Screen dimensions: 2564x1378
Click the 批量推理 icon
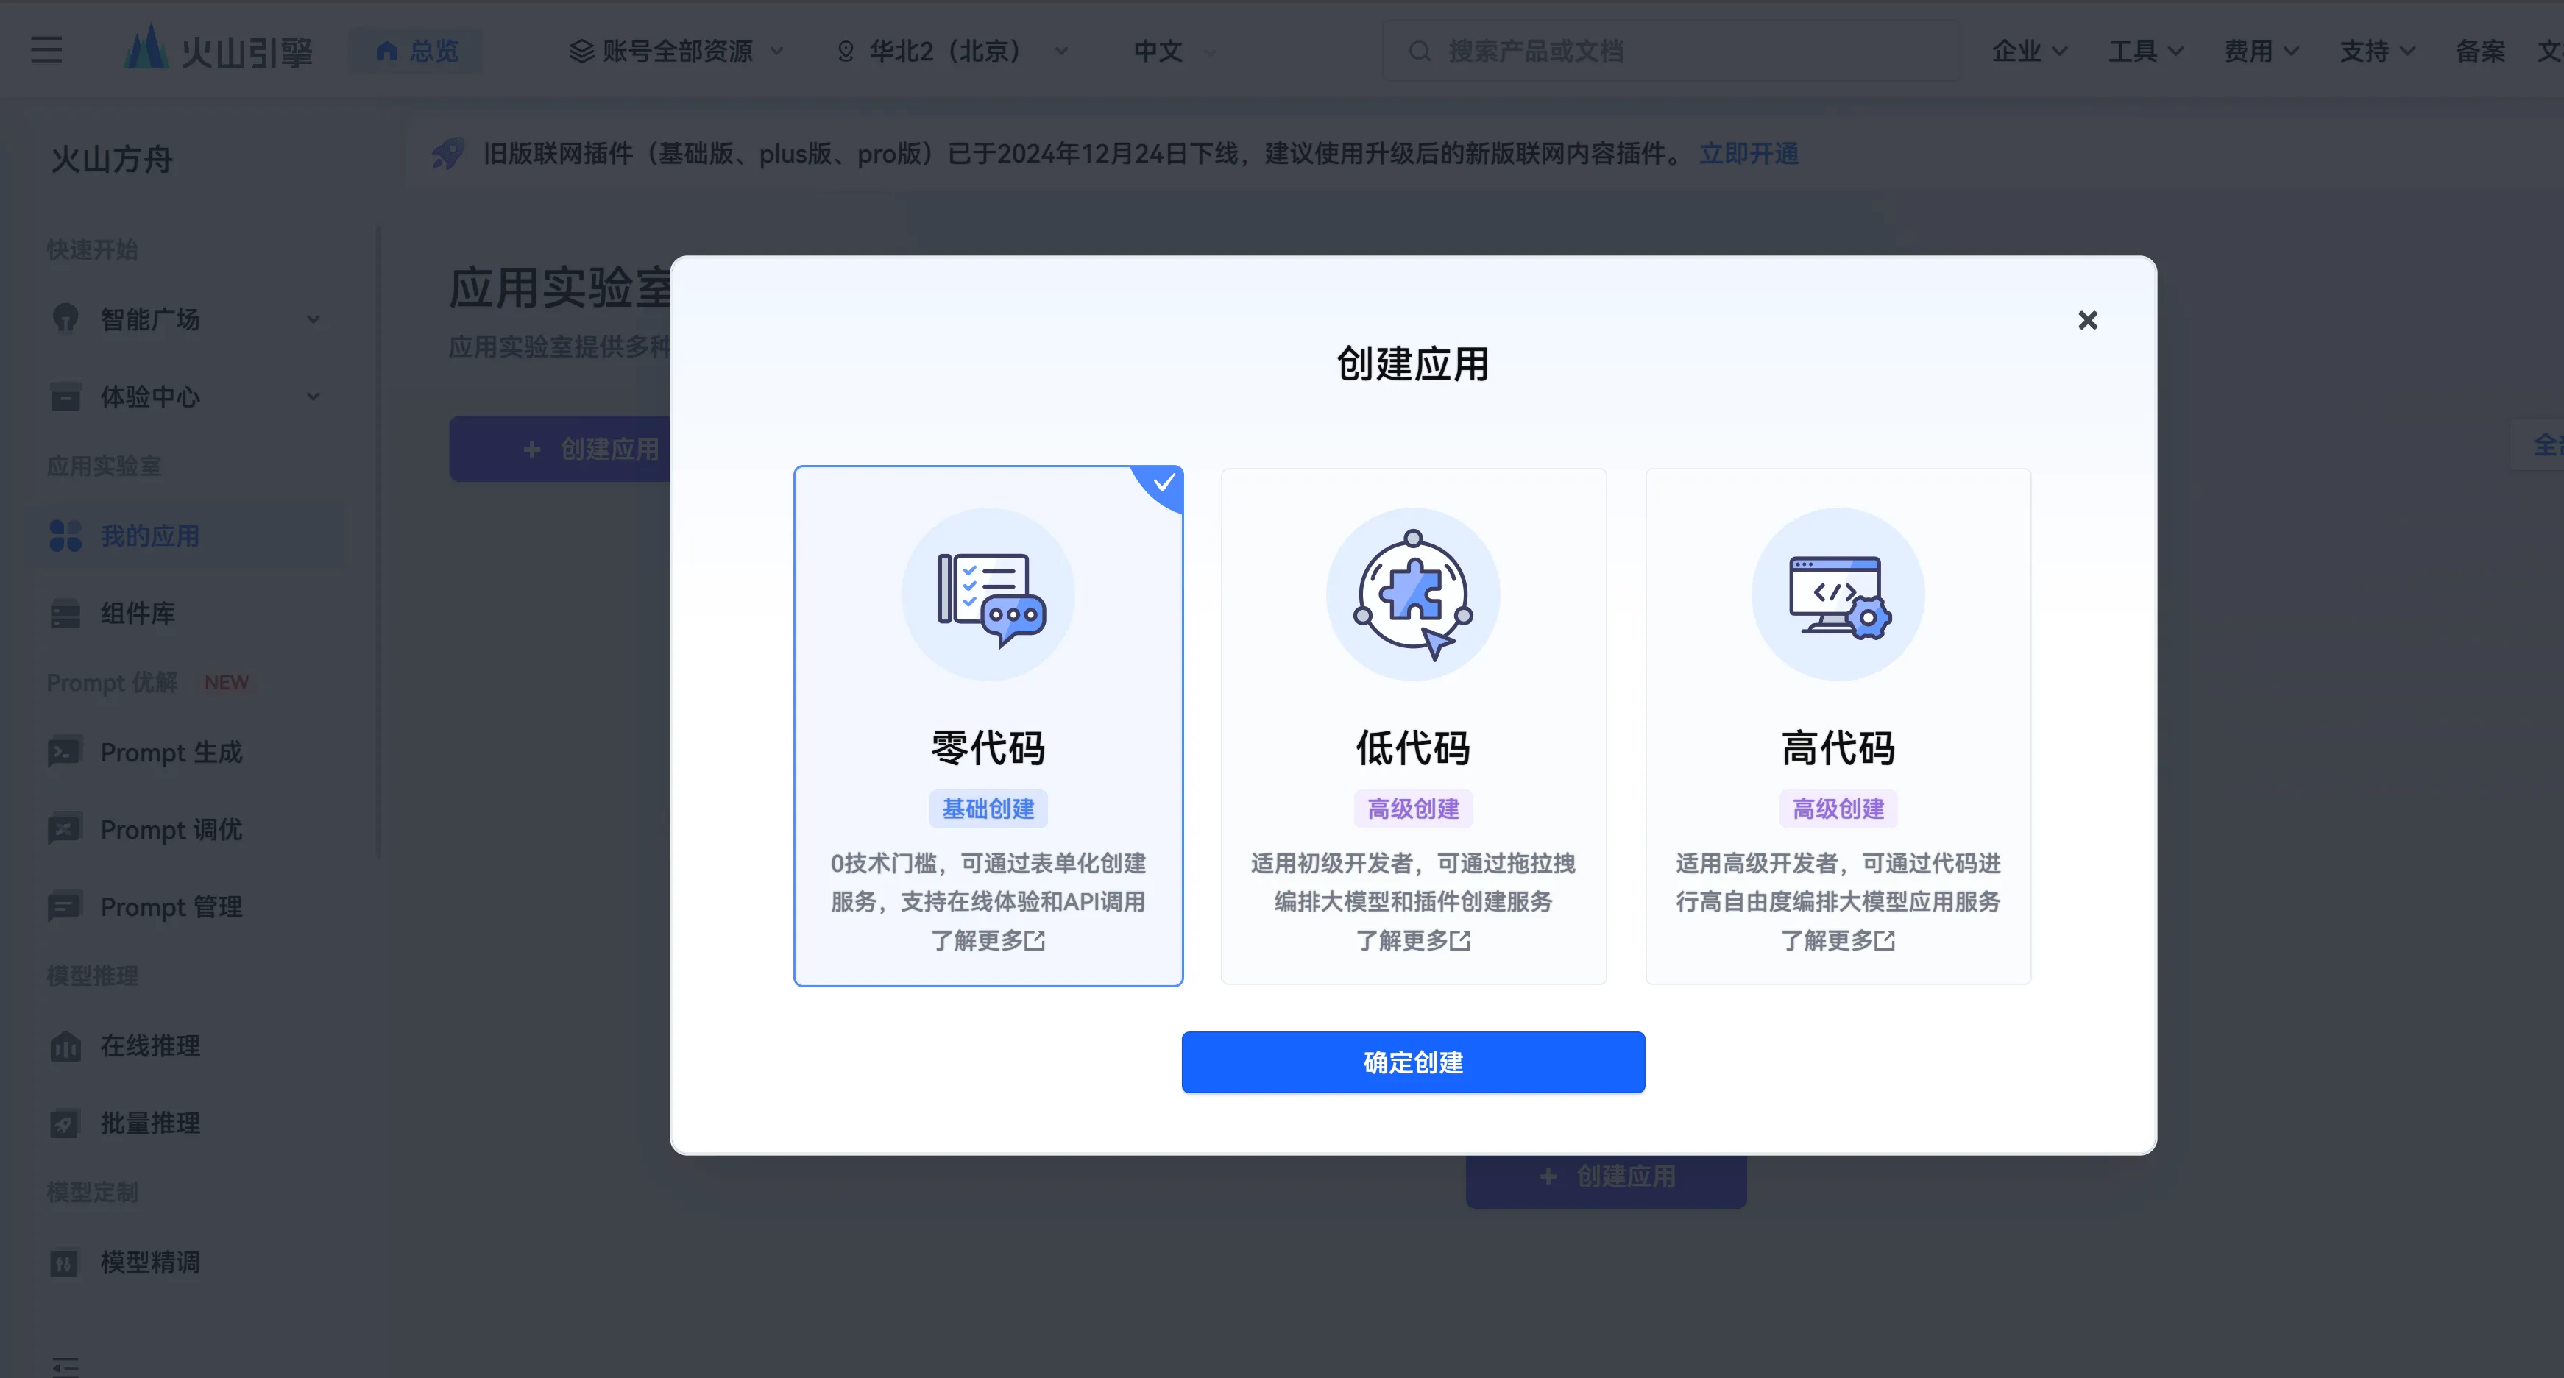(x=65, y=1123)
